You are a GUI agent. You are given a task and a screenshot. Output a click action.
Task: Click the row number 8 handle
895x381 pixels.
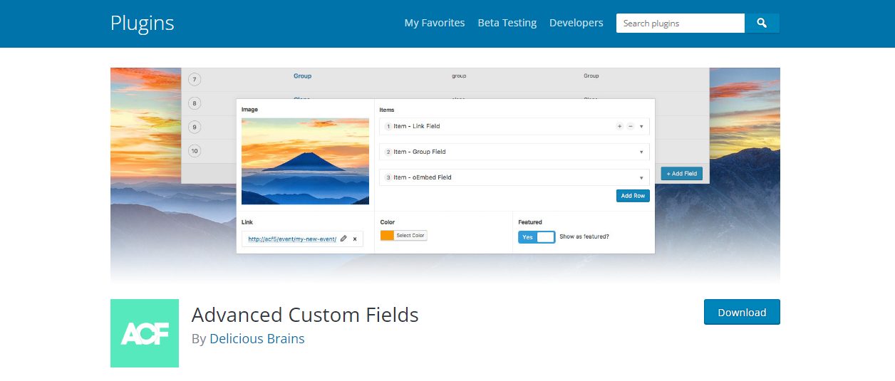coord(195,103)
